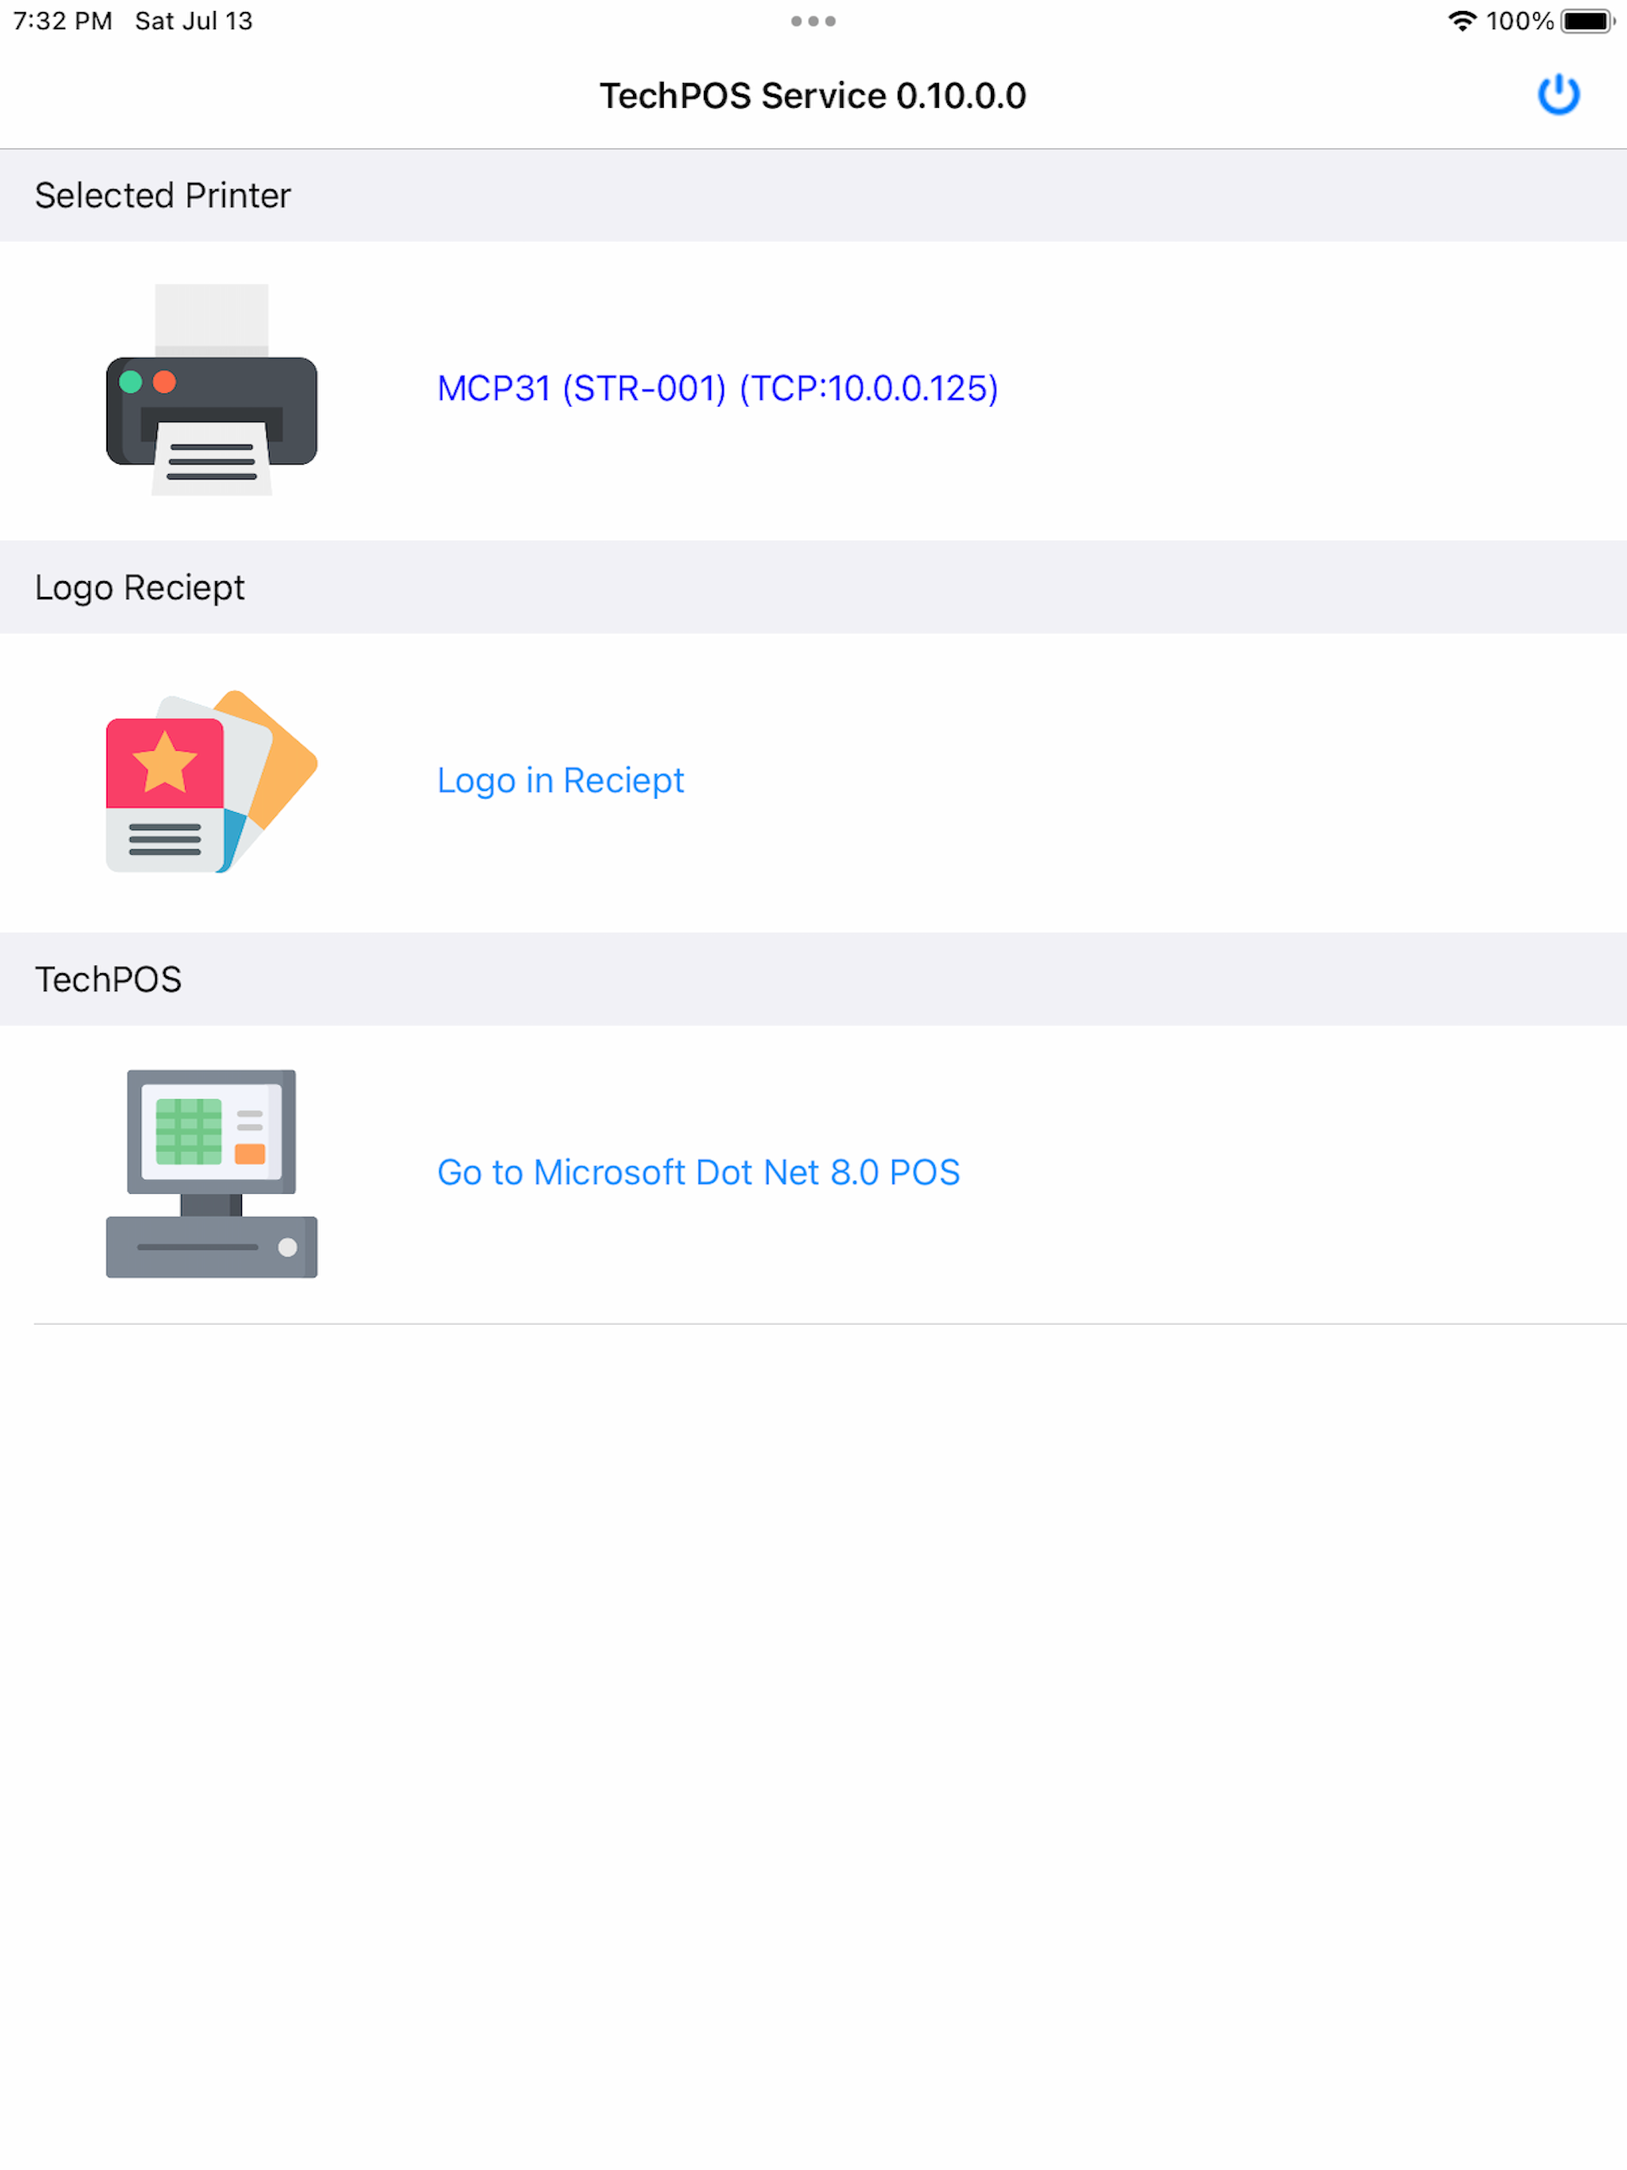Click the TechPOS section header
The height and width of the screenshot is (2170, 1627).
point(814,979)
